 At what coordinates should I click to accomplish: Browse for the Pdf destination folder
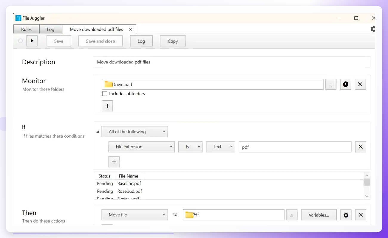click(x=292, y=215)
